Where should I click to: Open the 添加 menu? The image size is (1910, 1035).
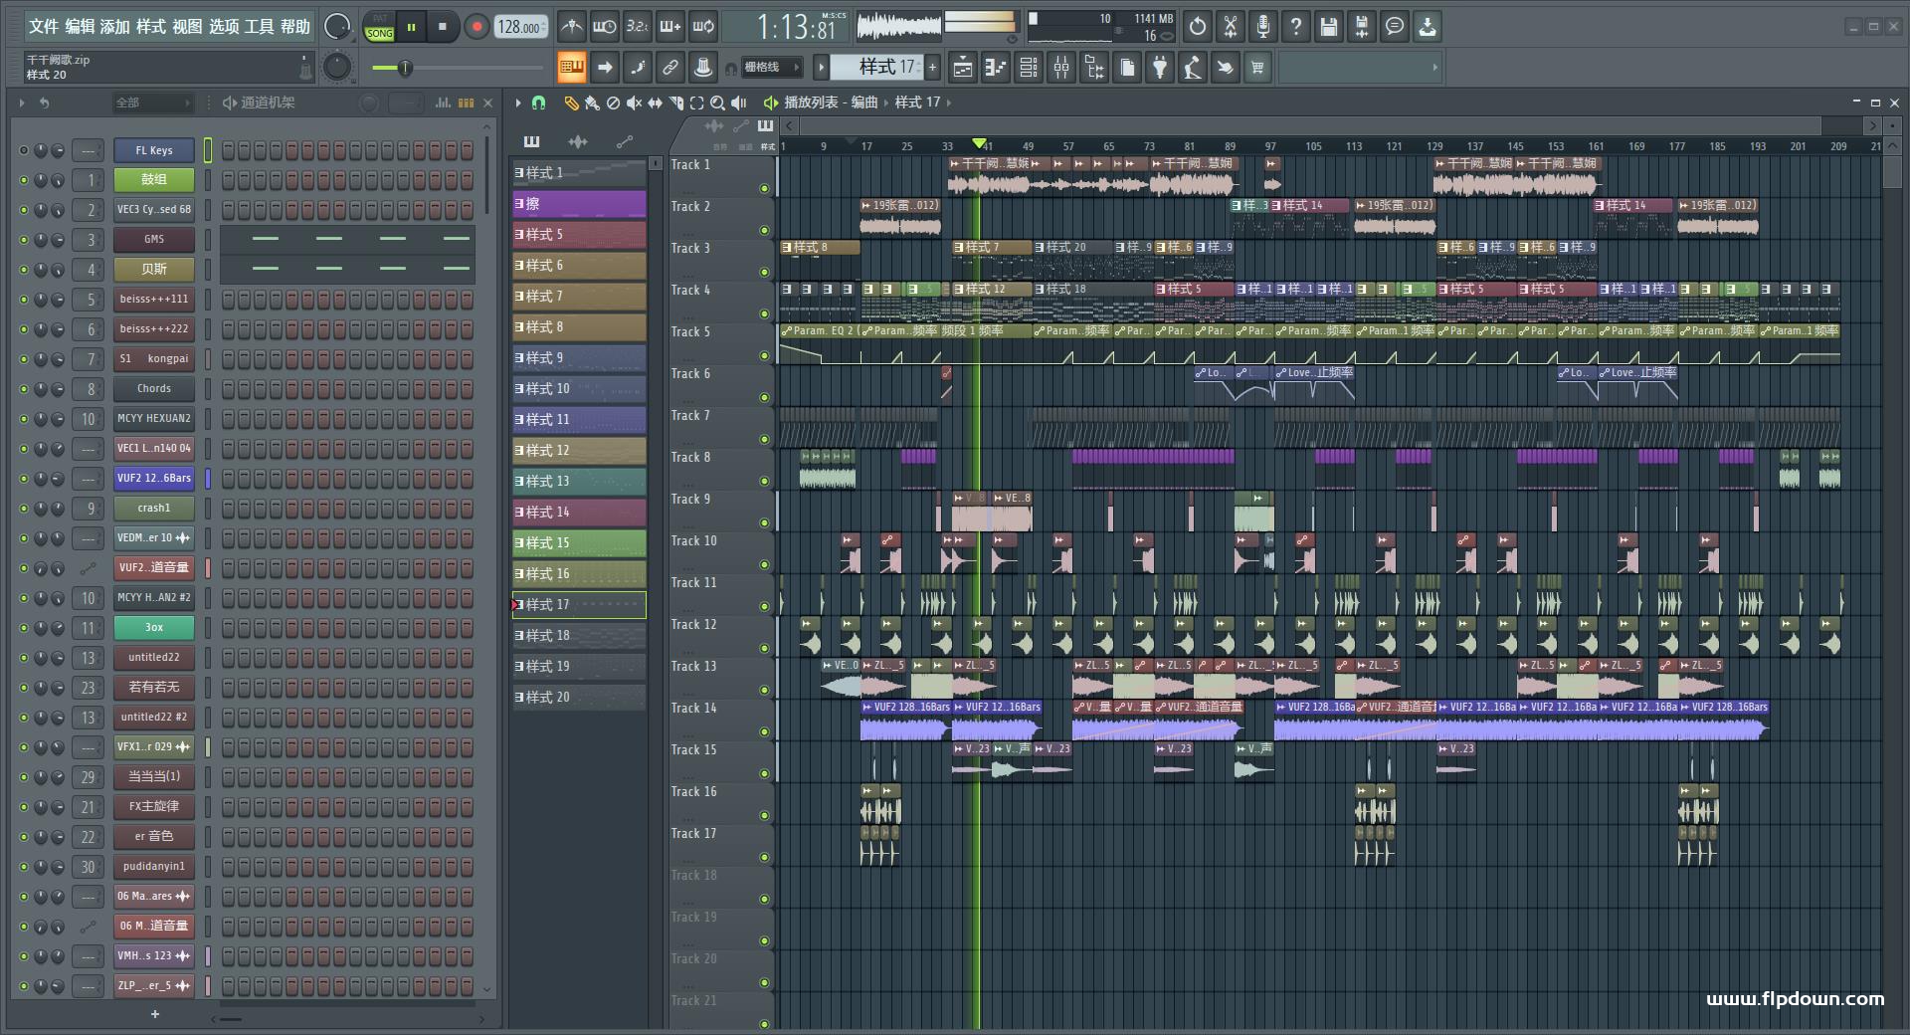115,27
